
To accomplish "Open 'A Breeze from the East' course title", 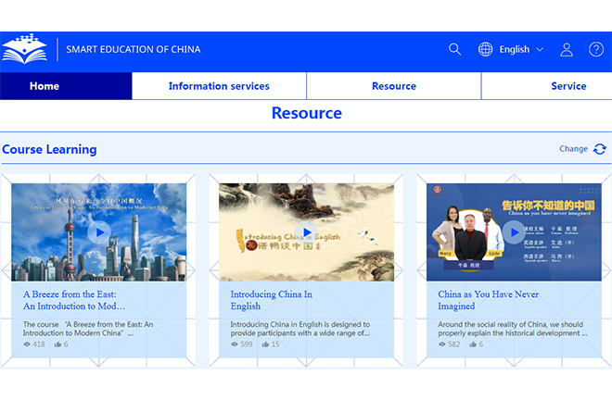I will (x=74, y=300).
